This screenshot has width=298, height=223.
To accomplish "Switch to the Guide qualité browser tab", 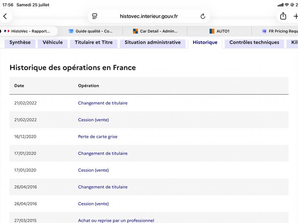I will 91,31.
